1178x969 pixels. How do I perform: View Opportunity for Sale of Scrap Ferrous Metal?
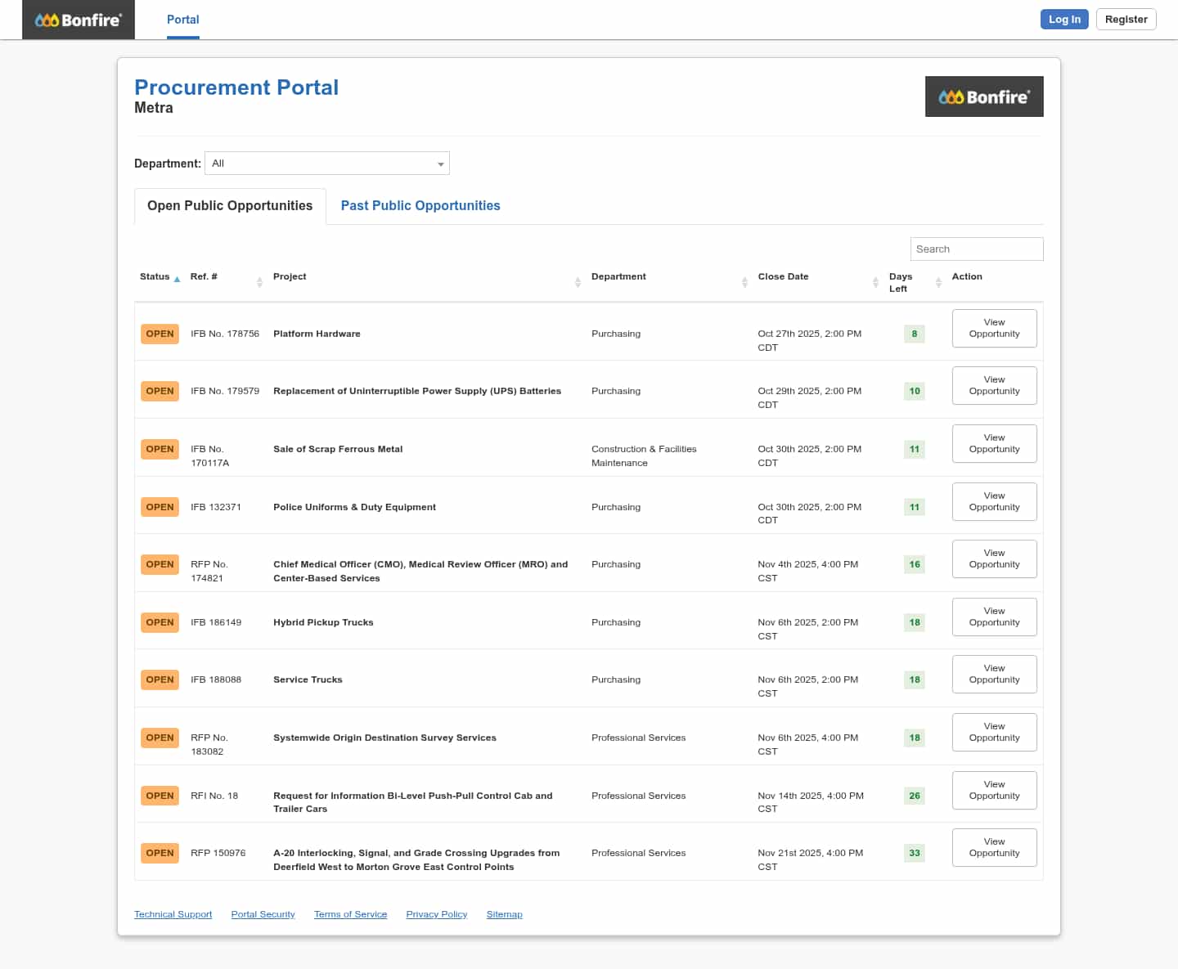[994, 443]
